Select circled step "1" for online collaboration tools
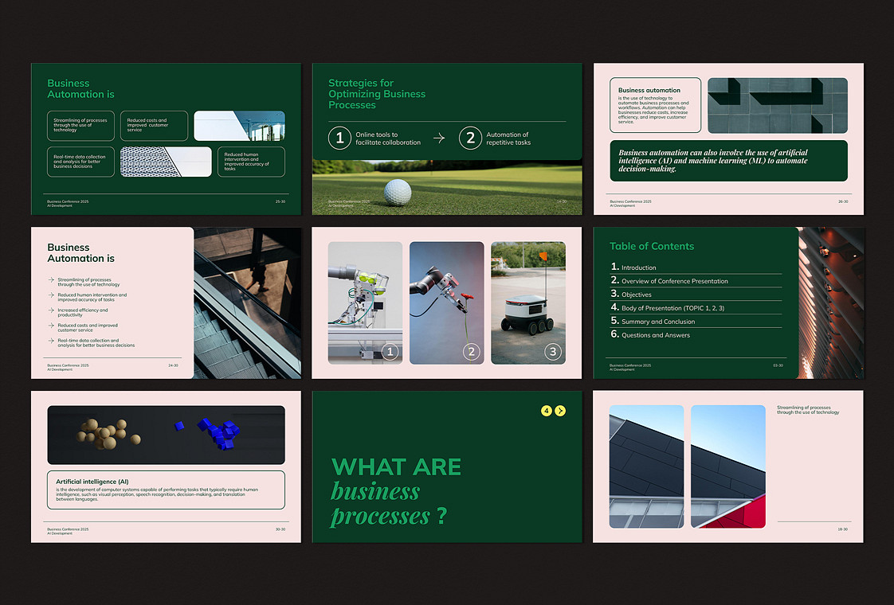 [340, 137]
